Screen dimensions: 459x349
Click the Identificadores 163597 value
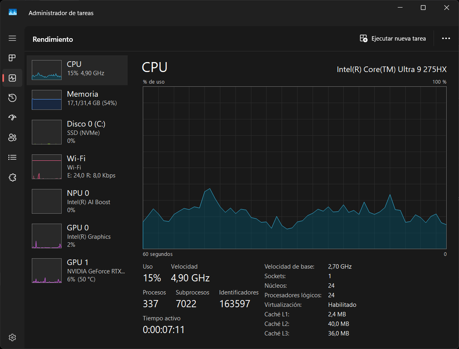[x=235, y=304]
